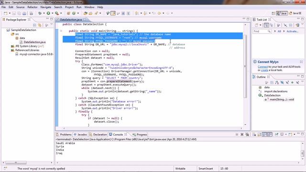The image size is (306, 172).
Task: Click the console vertical scrollbar thumb
Action: pyautogui.click(x=302, y=153)
